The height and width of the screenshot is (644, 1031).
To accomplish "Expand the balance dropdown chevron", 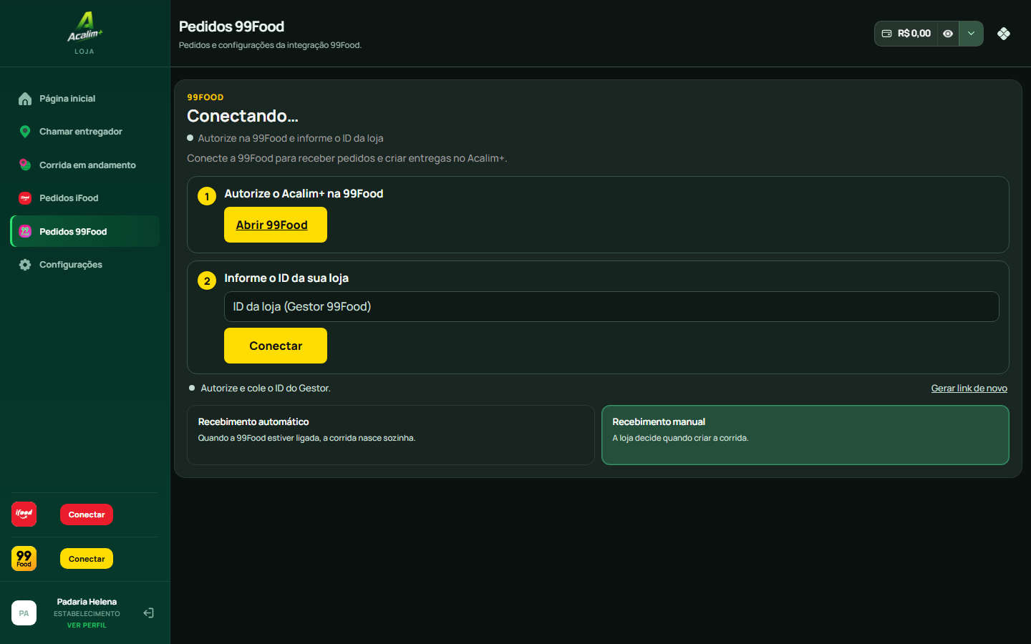I will (x=971, y=34).
